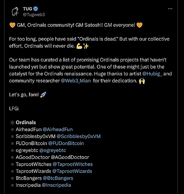The image size is (184, 194).
Task: Open the @Web3_Mian mention link
Action: point(75,81)
